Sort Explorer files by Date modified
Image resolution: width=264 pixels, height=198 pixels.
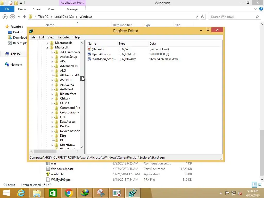click(x=122, y=25)
